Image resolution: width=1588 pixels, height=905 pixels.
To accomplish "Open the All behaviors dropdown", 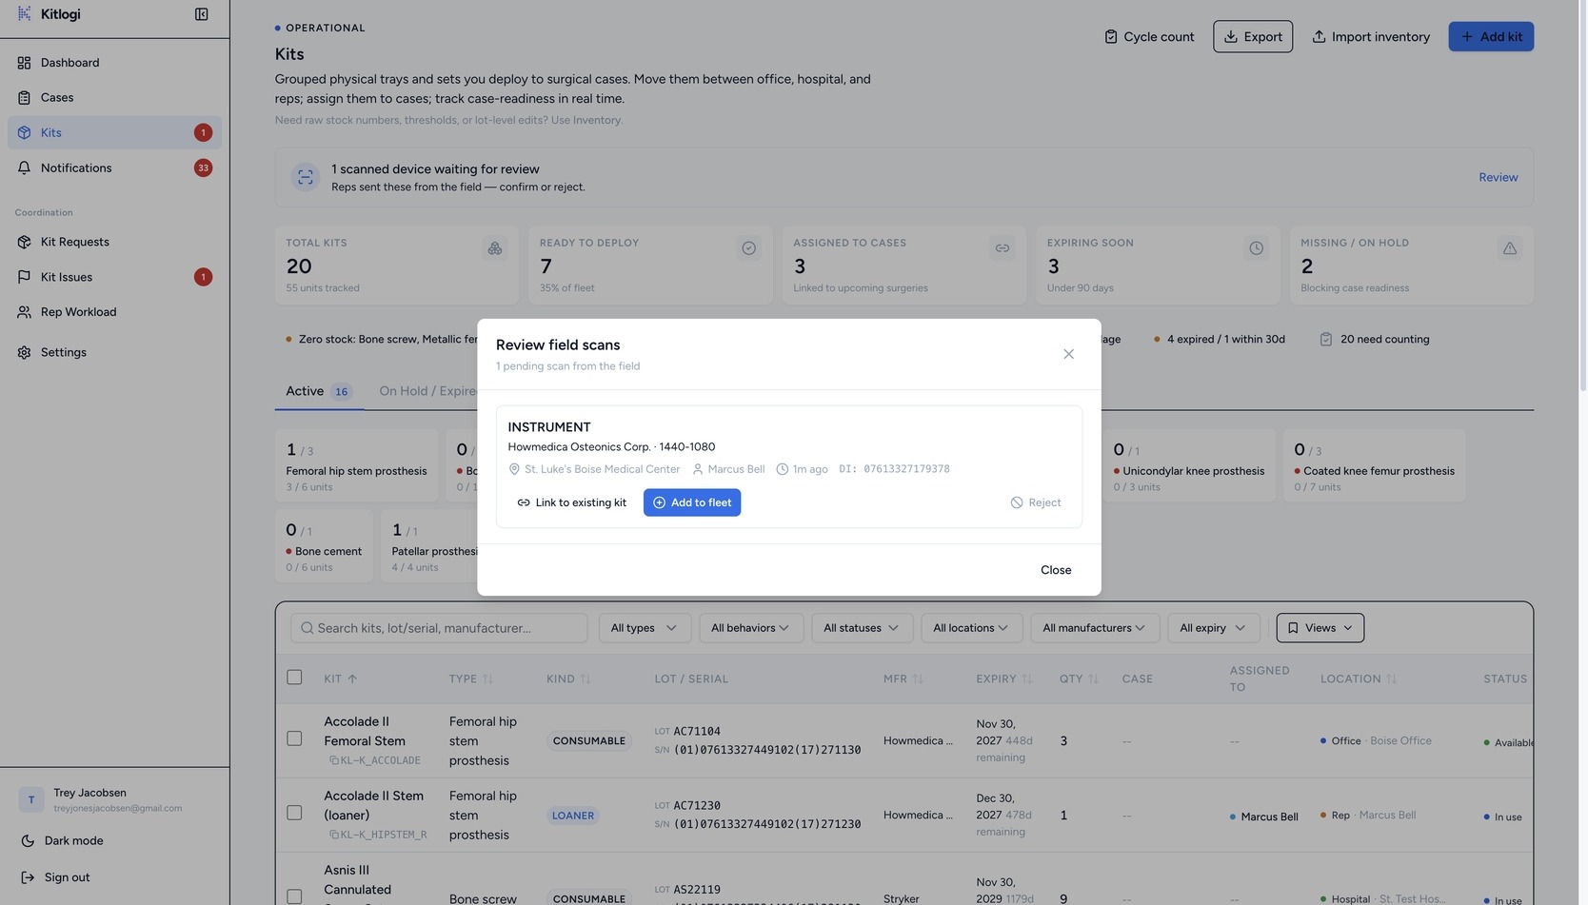I will pos(750,628).
